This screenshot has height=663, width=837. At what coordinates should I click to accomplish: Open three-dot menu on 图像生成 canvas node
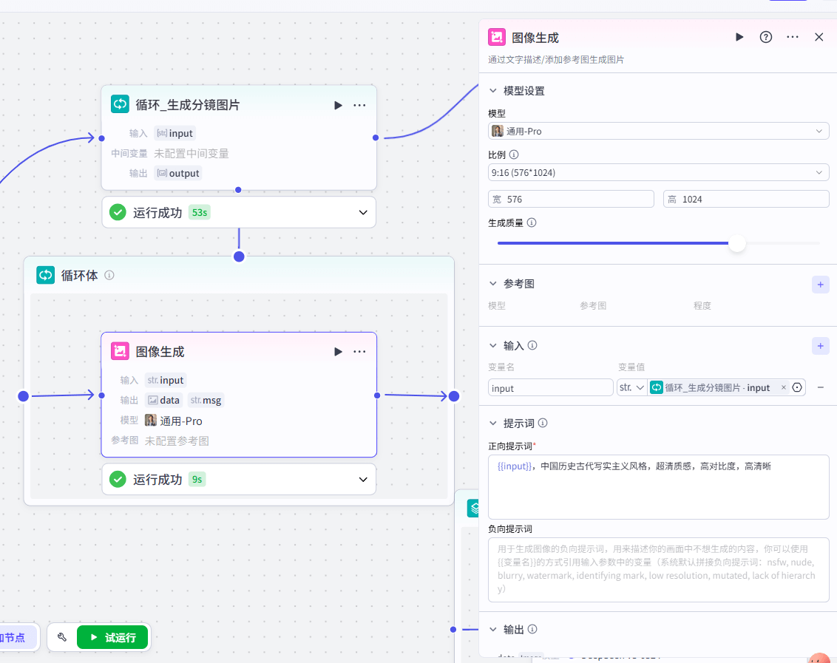[x=359, y=351]
